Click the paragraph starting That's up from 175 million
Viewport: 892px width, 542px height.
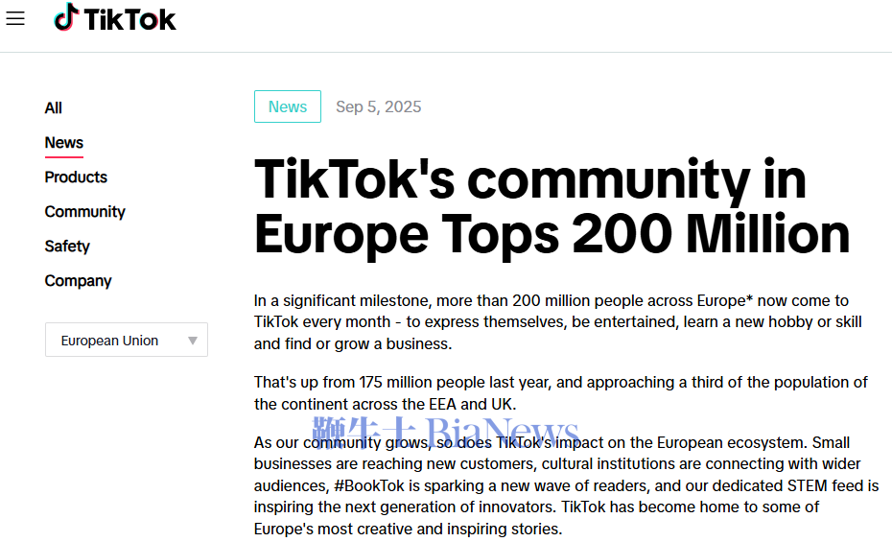click(x=561, y=393)
